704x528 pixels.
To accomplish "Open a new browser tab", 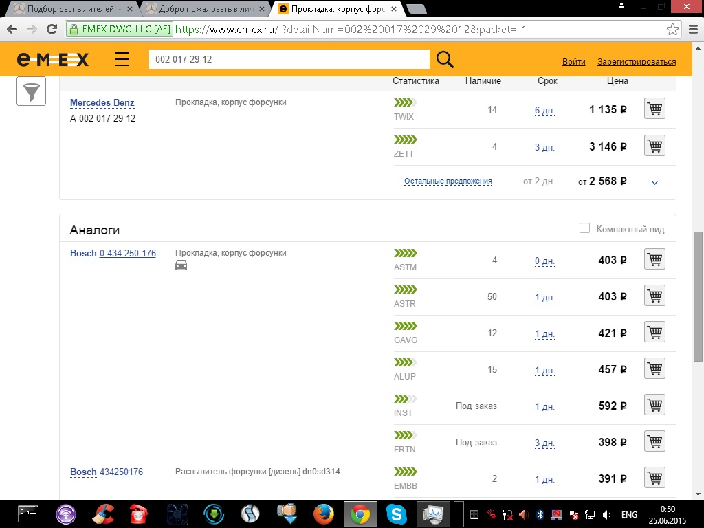I will (x=416, y=8).
